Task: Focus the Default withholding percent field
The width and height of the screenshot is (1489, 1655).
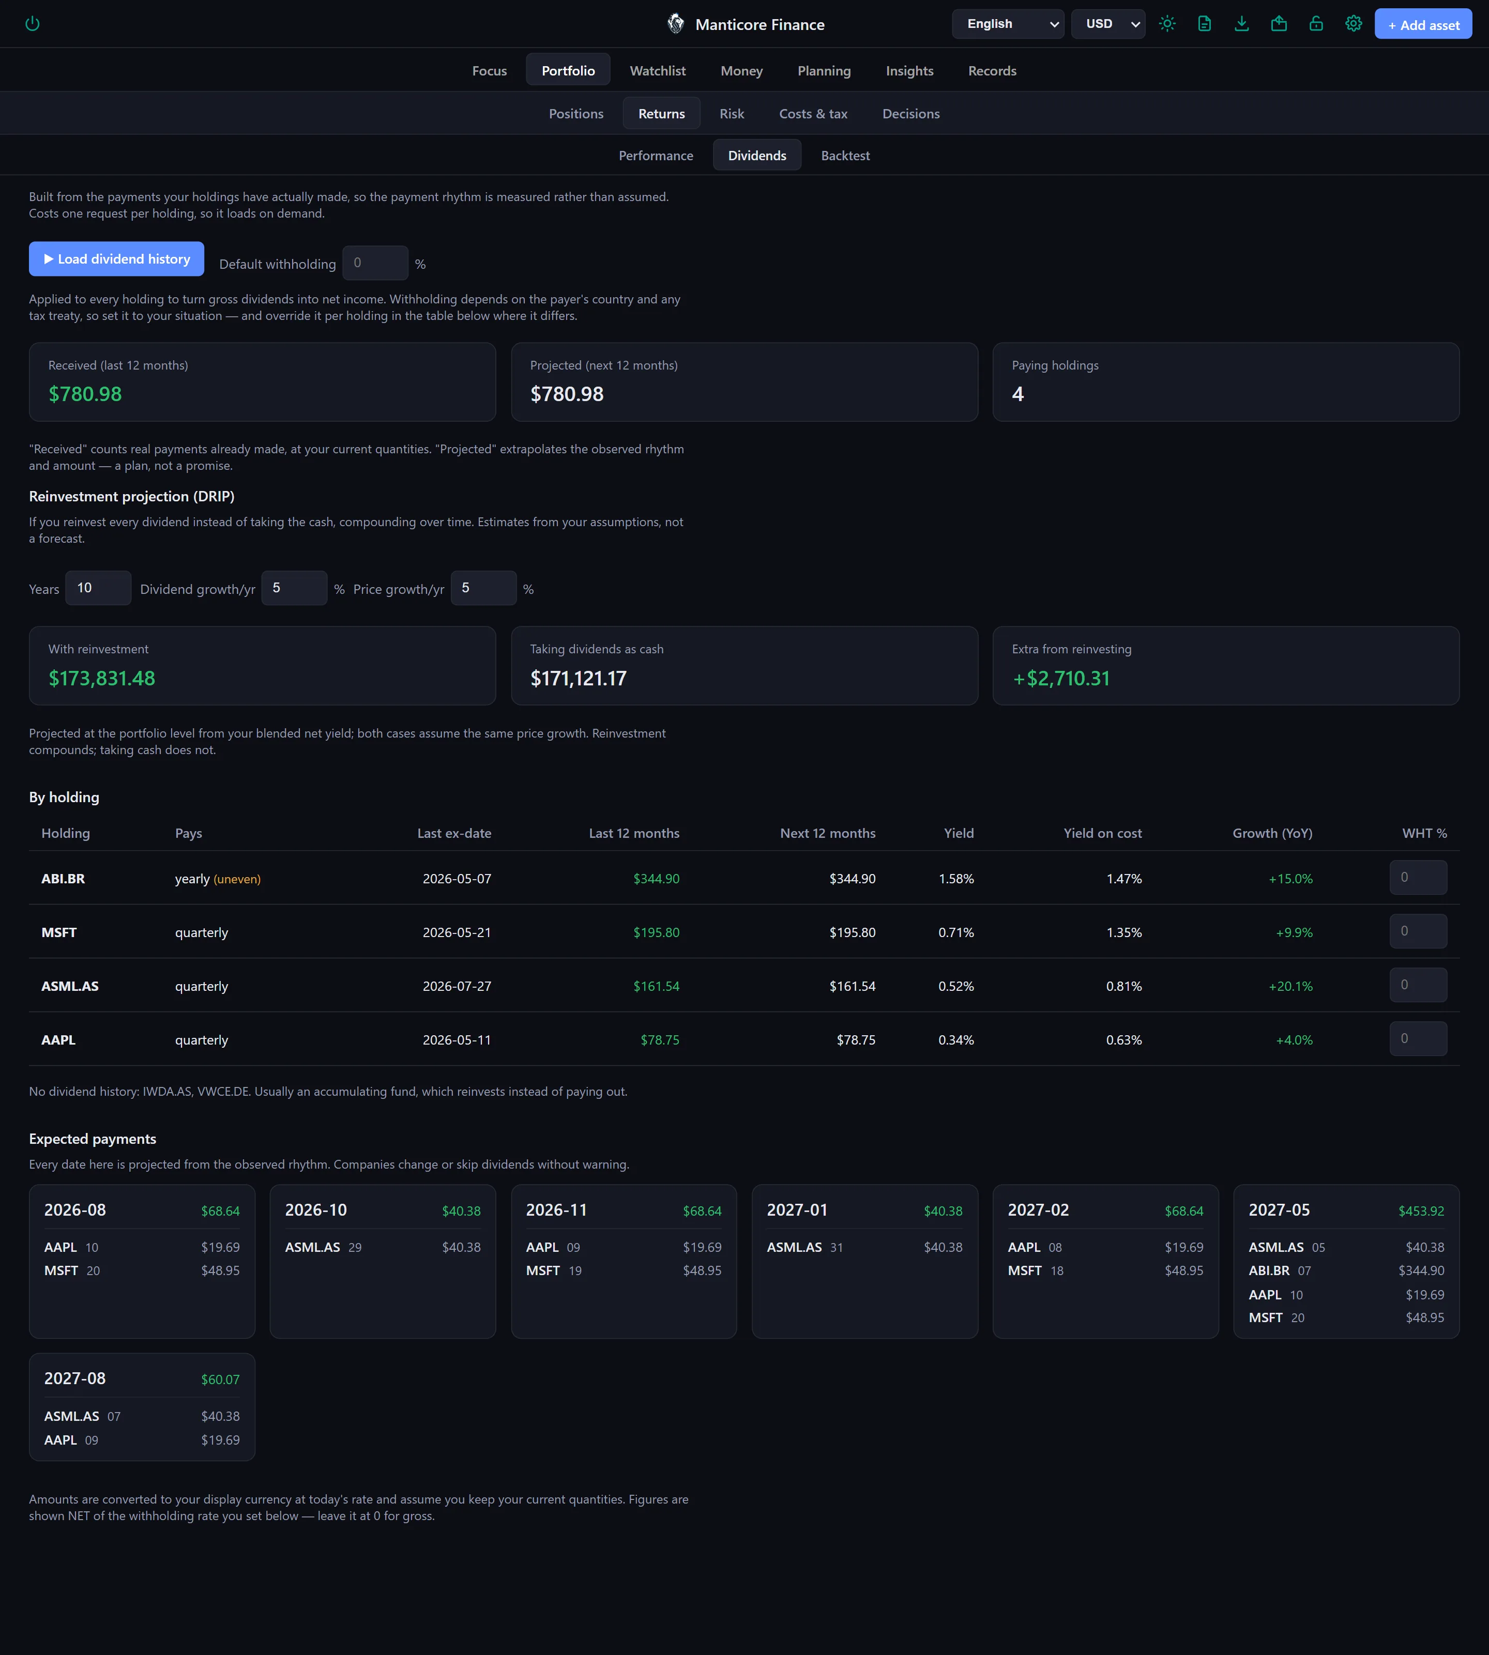Action: coord(375,263)
